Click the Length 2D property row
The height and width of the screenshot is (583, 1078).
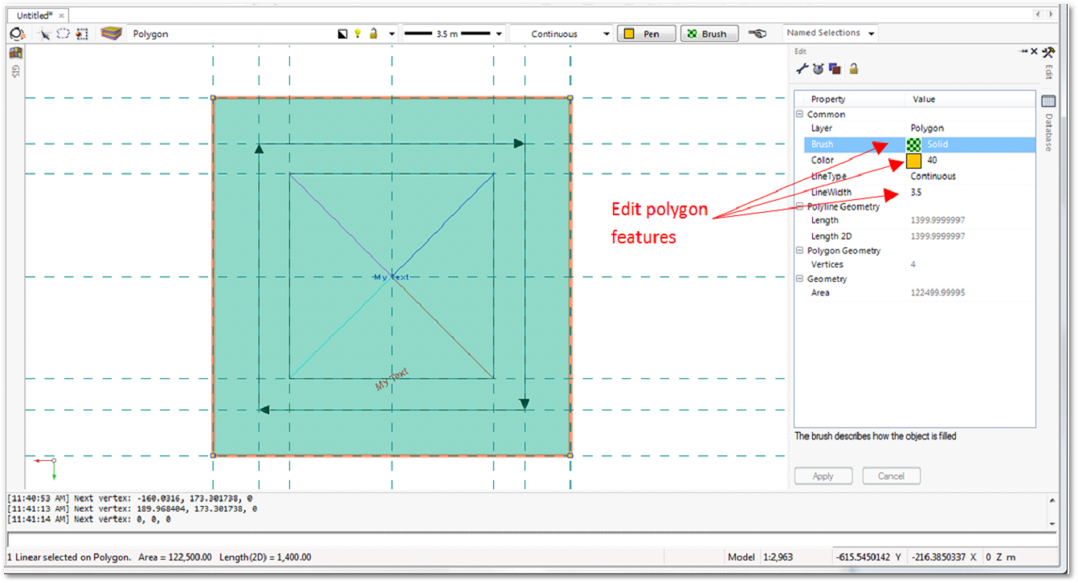click(920, 236)
